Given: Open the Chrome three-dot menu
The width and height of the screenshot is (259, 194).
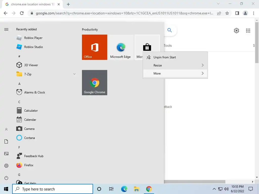Looking at the screenshot, I should [x=253, y=13].
